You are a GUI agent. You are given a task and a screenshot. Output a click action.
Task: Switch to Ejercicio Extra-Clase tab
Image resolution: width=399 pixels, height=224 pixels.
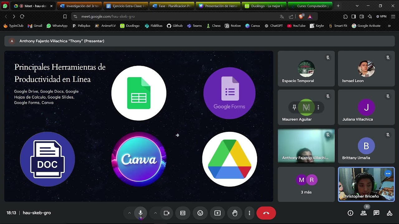point(126,6)
